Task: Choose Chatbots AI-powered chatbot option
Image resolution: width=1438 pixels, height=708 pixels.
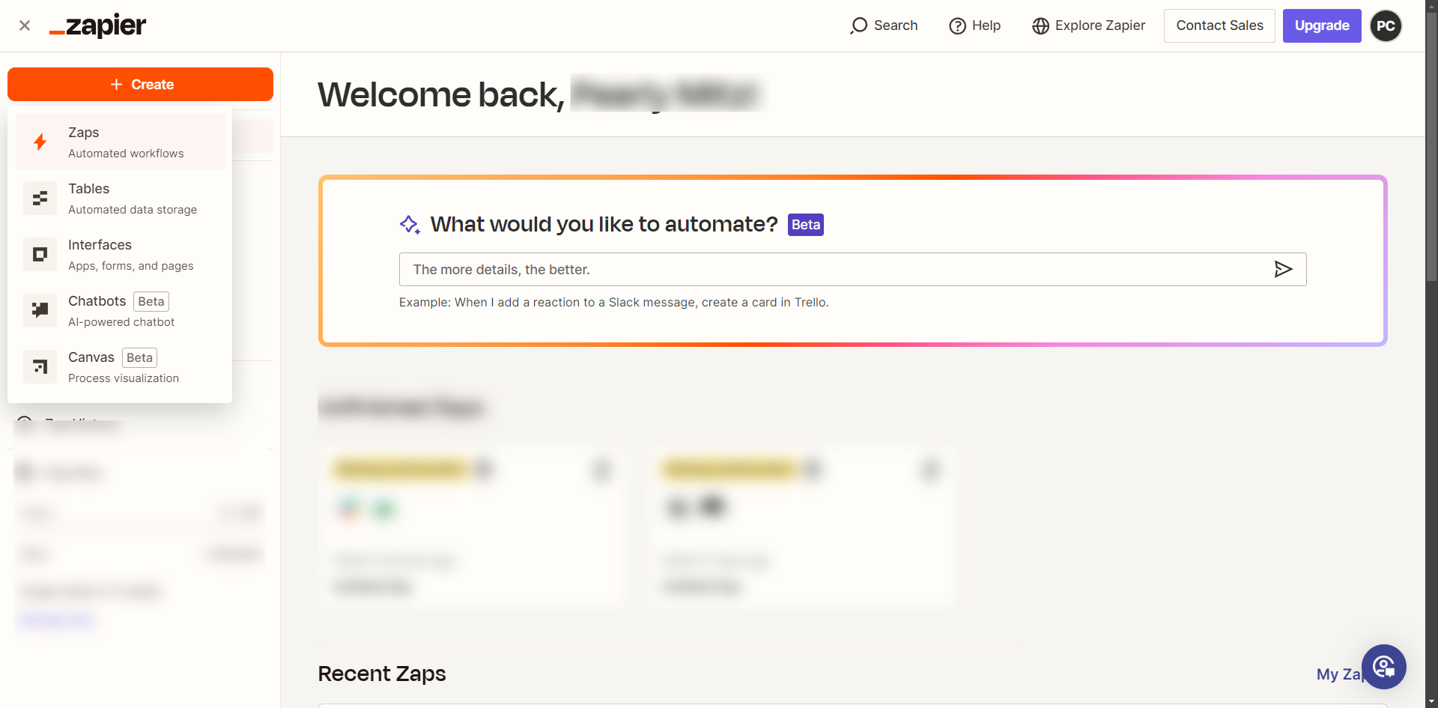Action: (x=121, y=311)
